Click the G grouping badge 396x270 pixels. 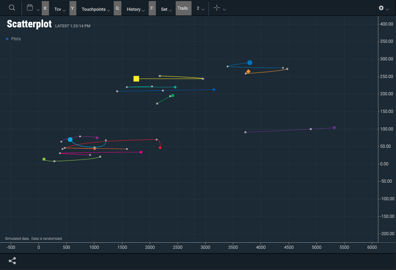[x=117, y=8]
